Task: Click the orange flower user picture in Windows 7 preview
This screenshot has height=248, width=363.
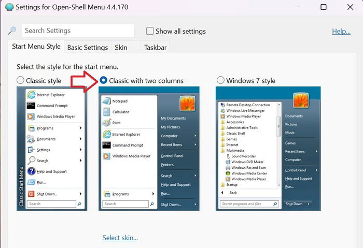Action: point(301,100)
